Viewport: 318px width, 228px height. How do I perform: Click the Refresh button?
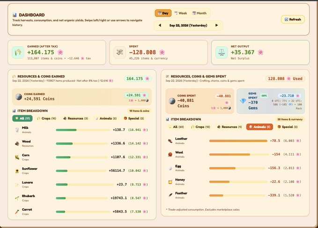(x=293, y=20)
